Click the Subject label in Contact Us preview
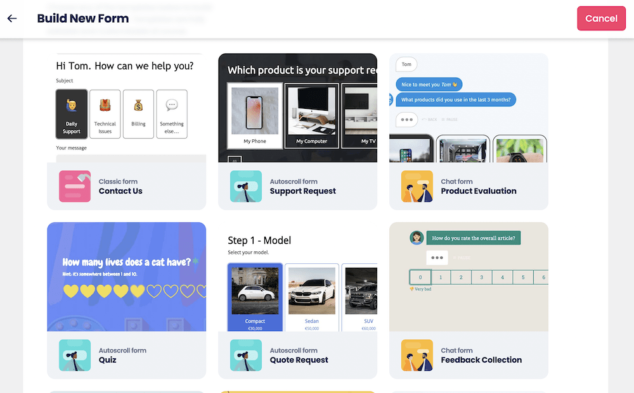634x393 pixels. pyautogui.click(x=64, y=81)
